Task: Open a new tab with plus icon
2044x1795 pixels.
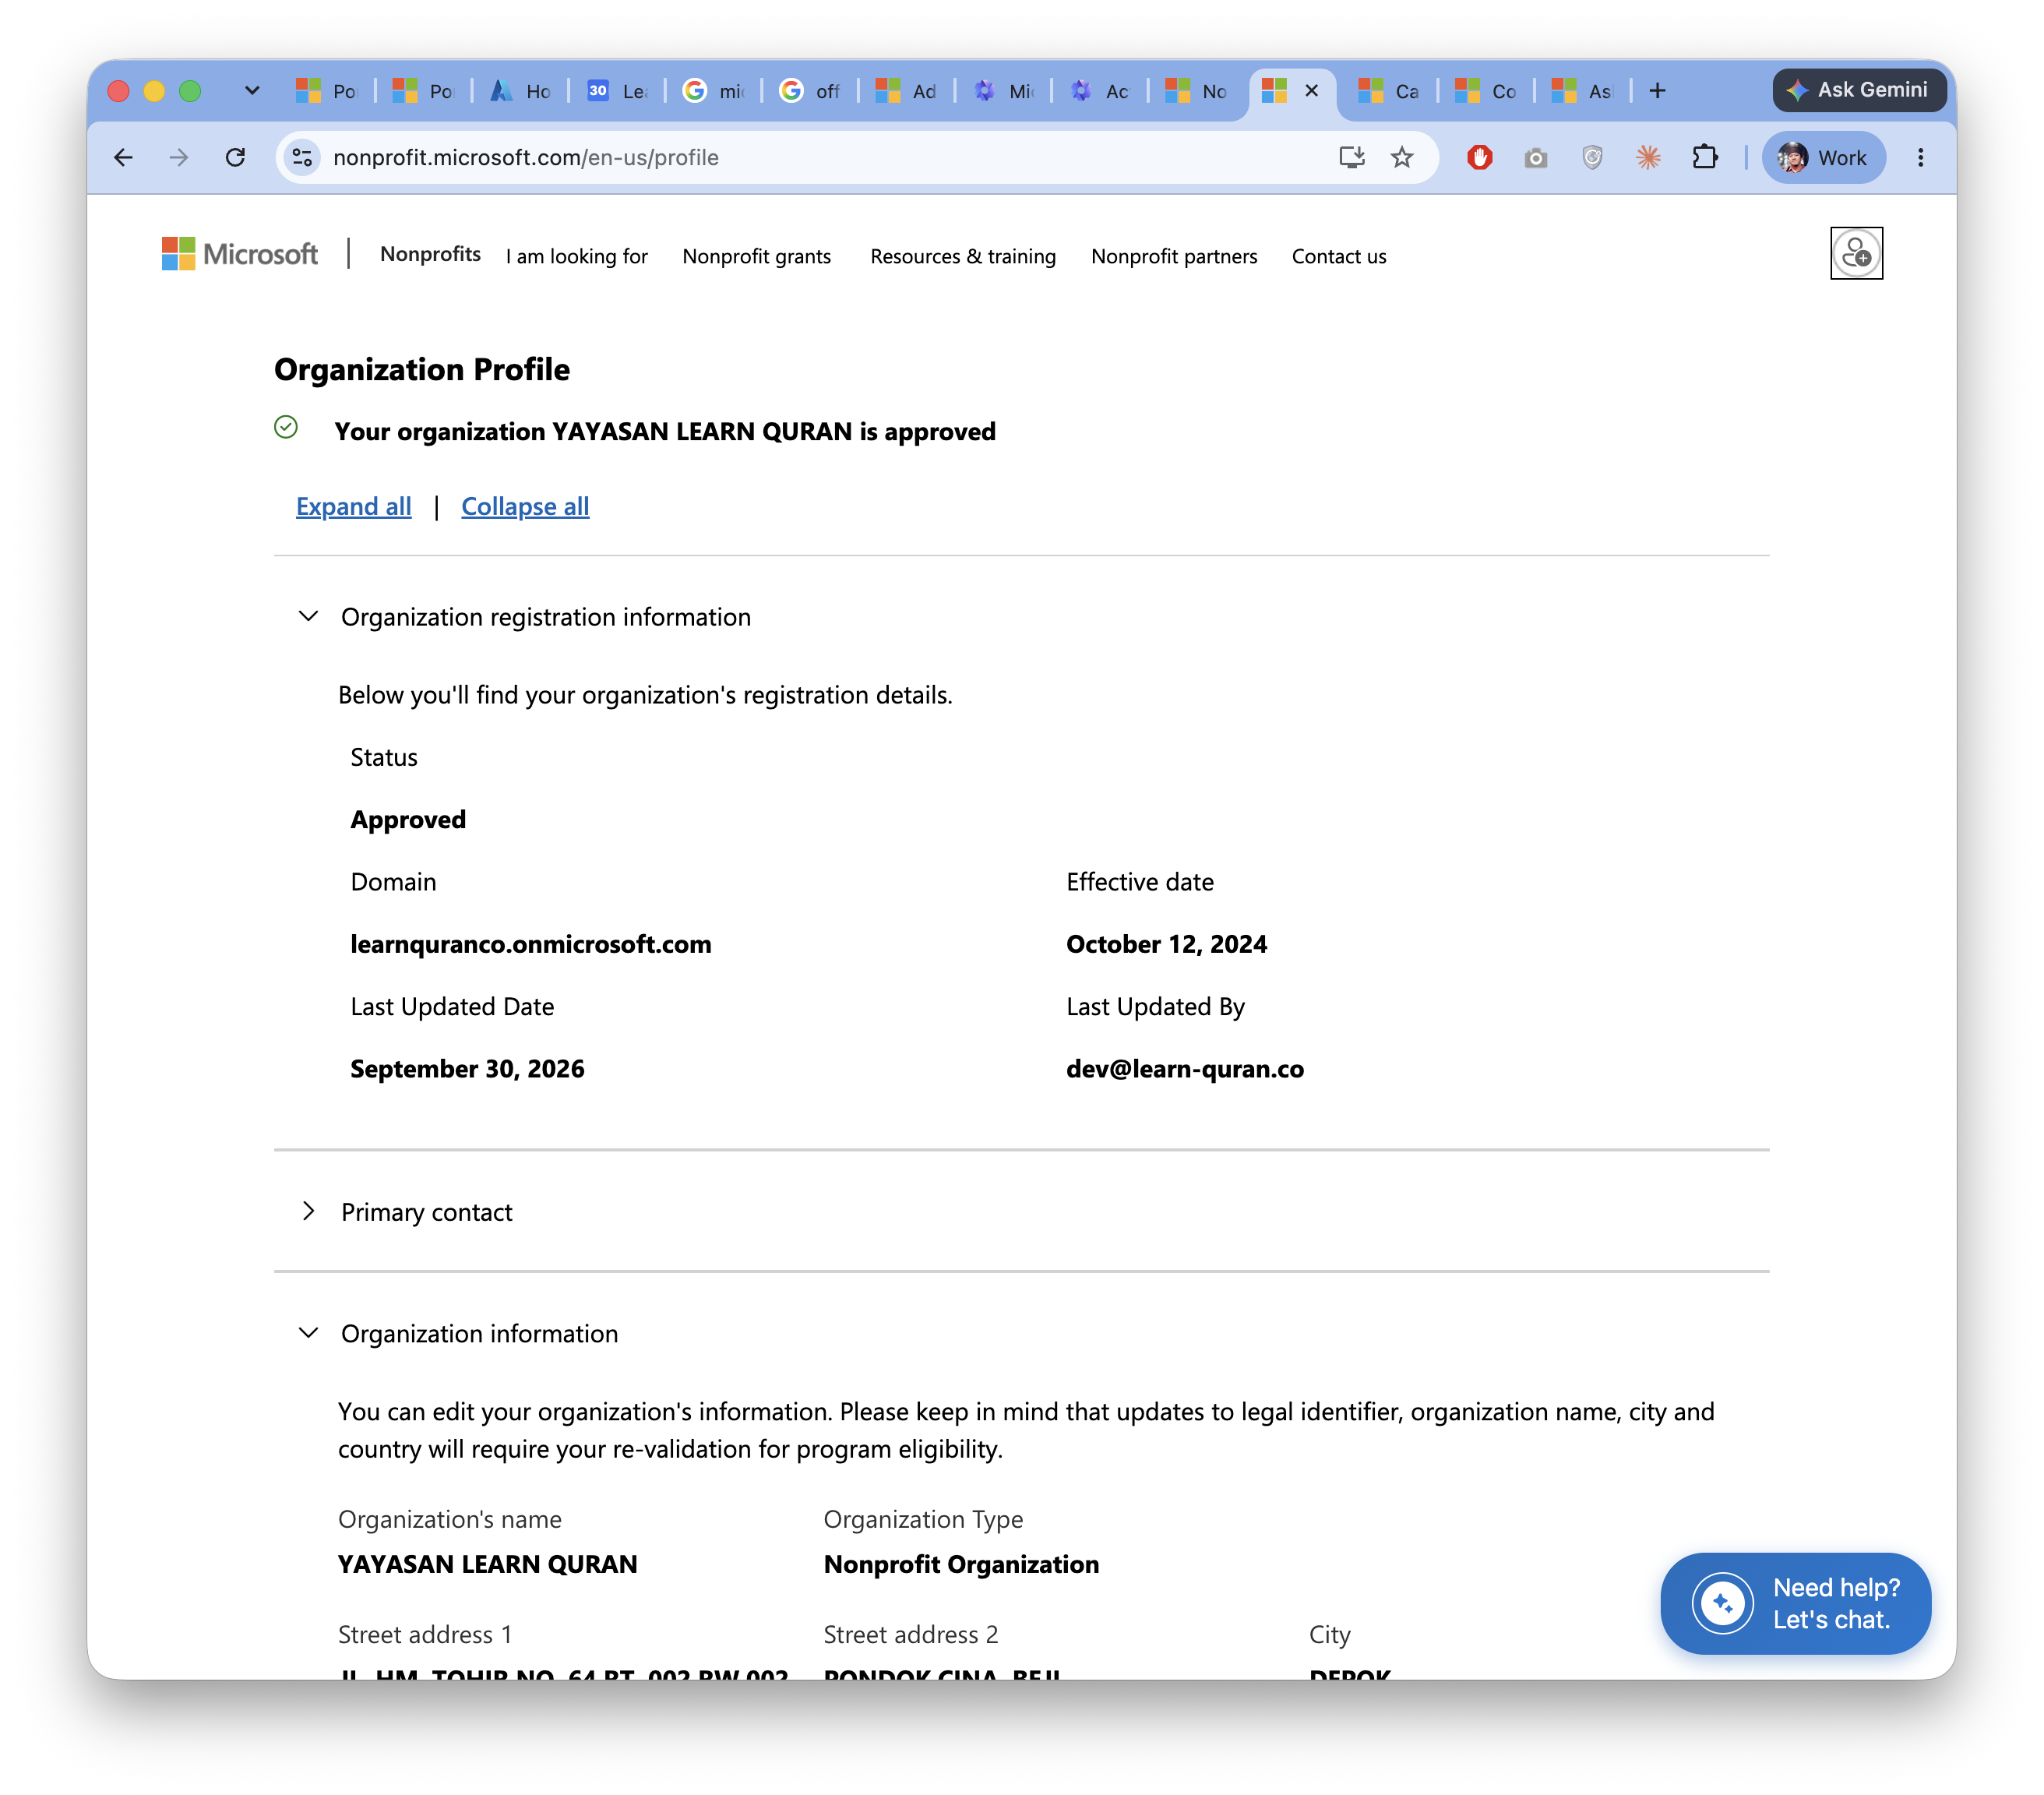Action: coord(1657,90)
